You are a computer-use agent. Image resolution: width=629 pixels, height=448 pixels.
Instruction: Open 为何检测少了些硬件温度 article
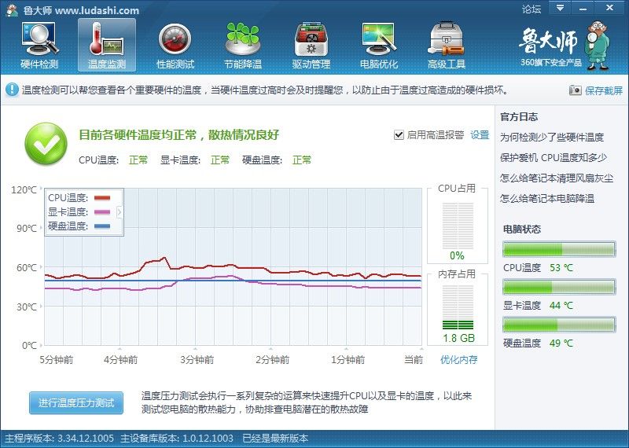[x=552, y=138]
